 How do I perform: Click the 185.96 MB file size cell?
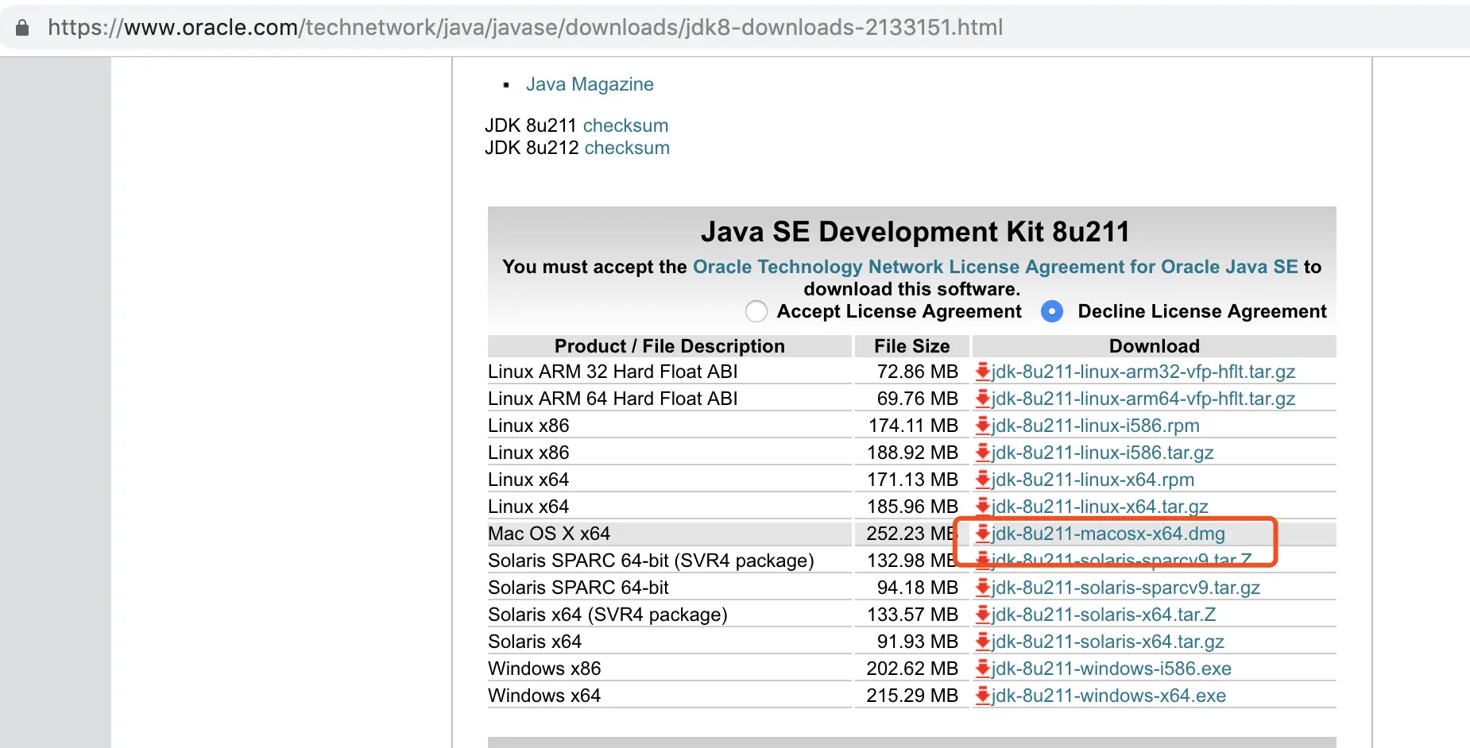pos(912,507)
